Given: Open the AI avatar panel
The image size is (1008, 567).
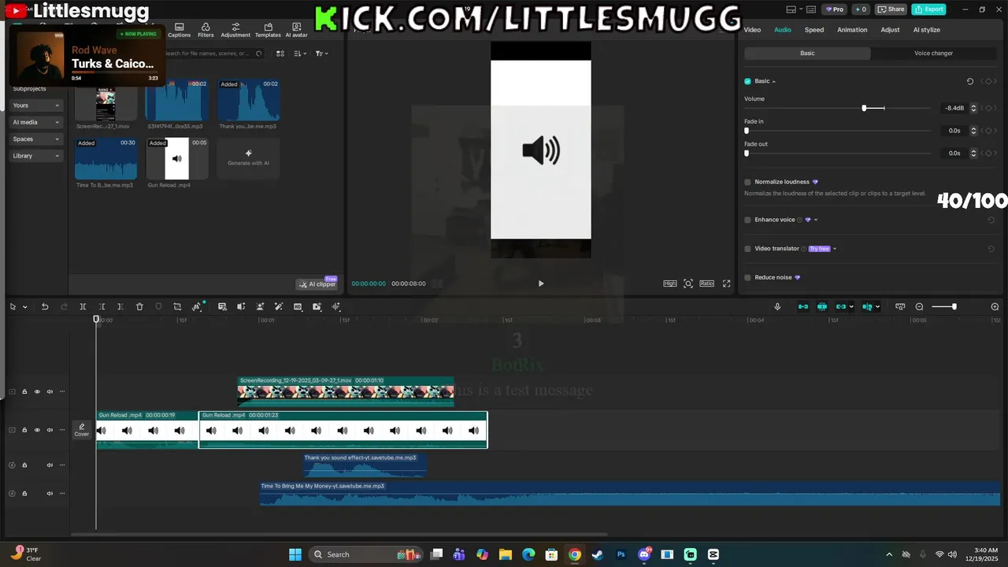Looking at the screenshot, I should (296, 31).
